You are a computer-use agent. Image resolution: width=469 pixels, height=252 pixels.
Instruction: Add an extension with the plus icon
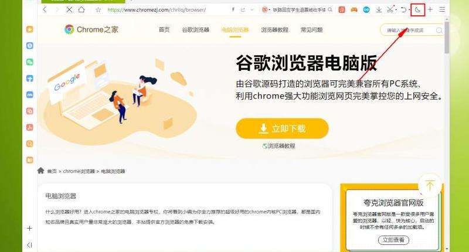point(430,9)
